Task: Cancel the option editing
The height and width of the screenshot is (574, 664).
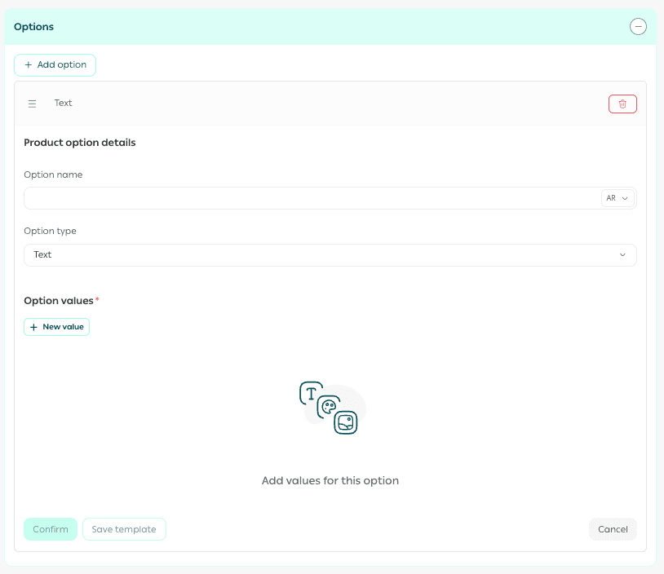Action: point(613,529)
